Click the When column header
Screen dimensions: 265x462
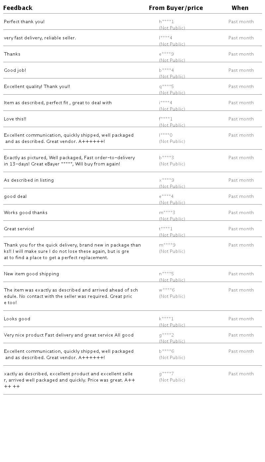240,8
